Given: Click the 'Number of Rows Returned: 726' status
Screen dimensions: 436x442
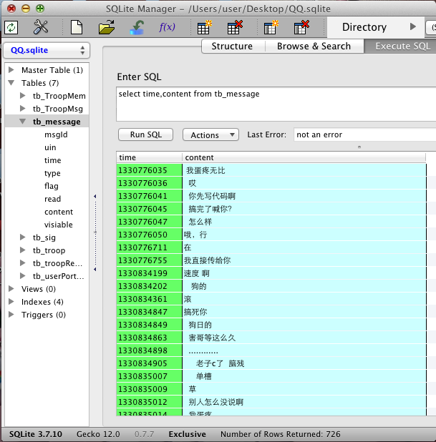Looking at the screenshot, I should click(281, 434).
